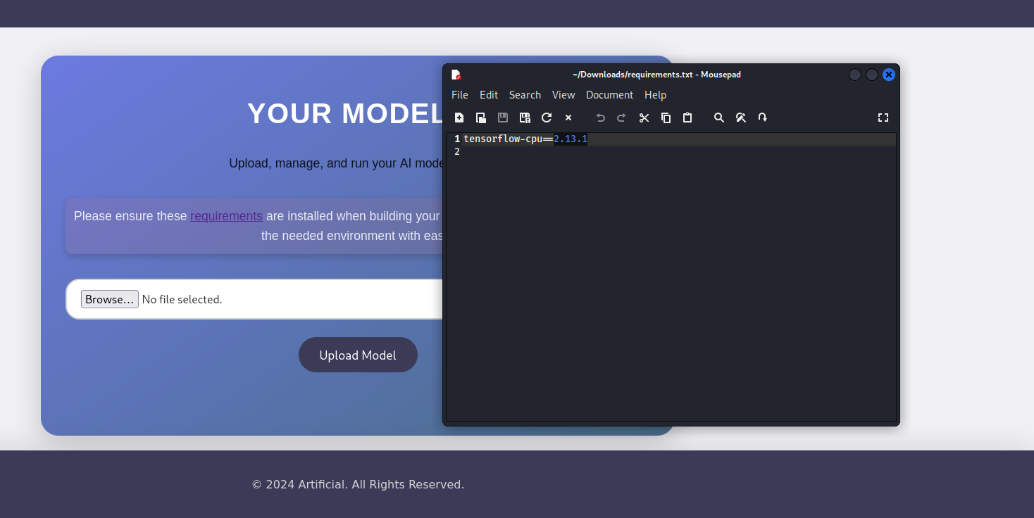Click Browse to choose a file
The image size is (1034, 518).
pos(109,299)
